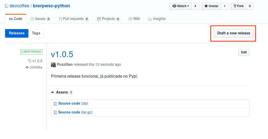Click the Issues counter badge 0
Image resolution: width=268 pixels, height=139 pixels.
(x=48, y=19)
